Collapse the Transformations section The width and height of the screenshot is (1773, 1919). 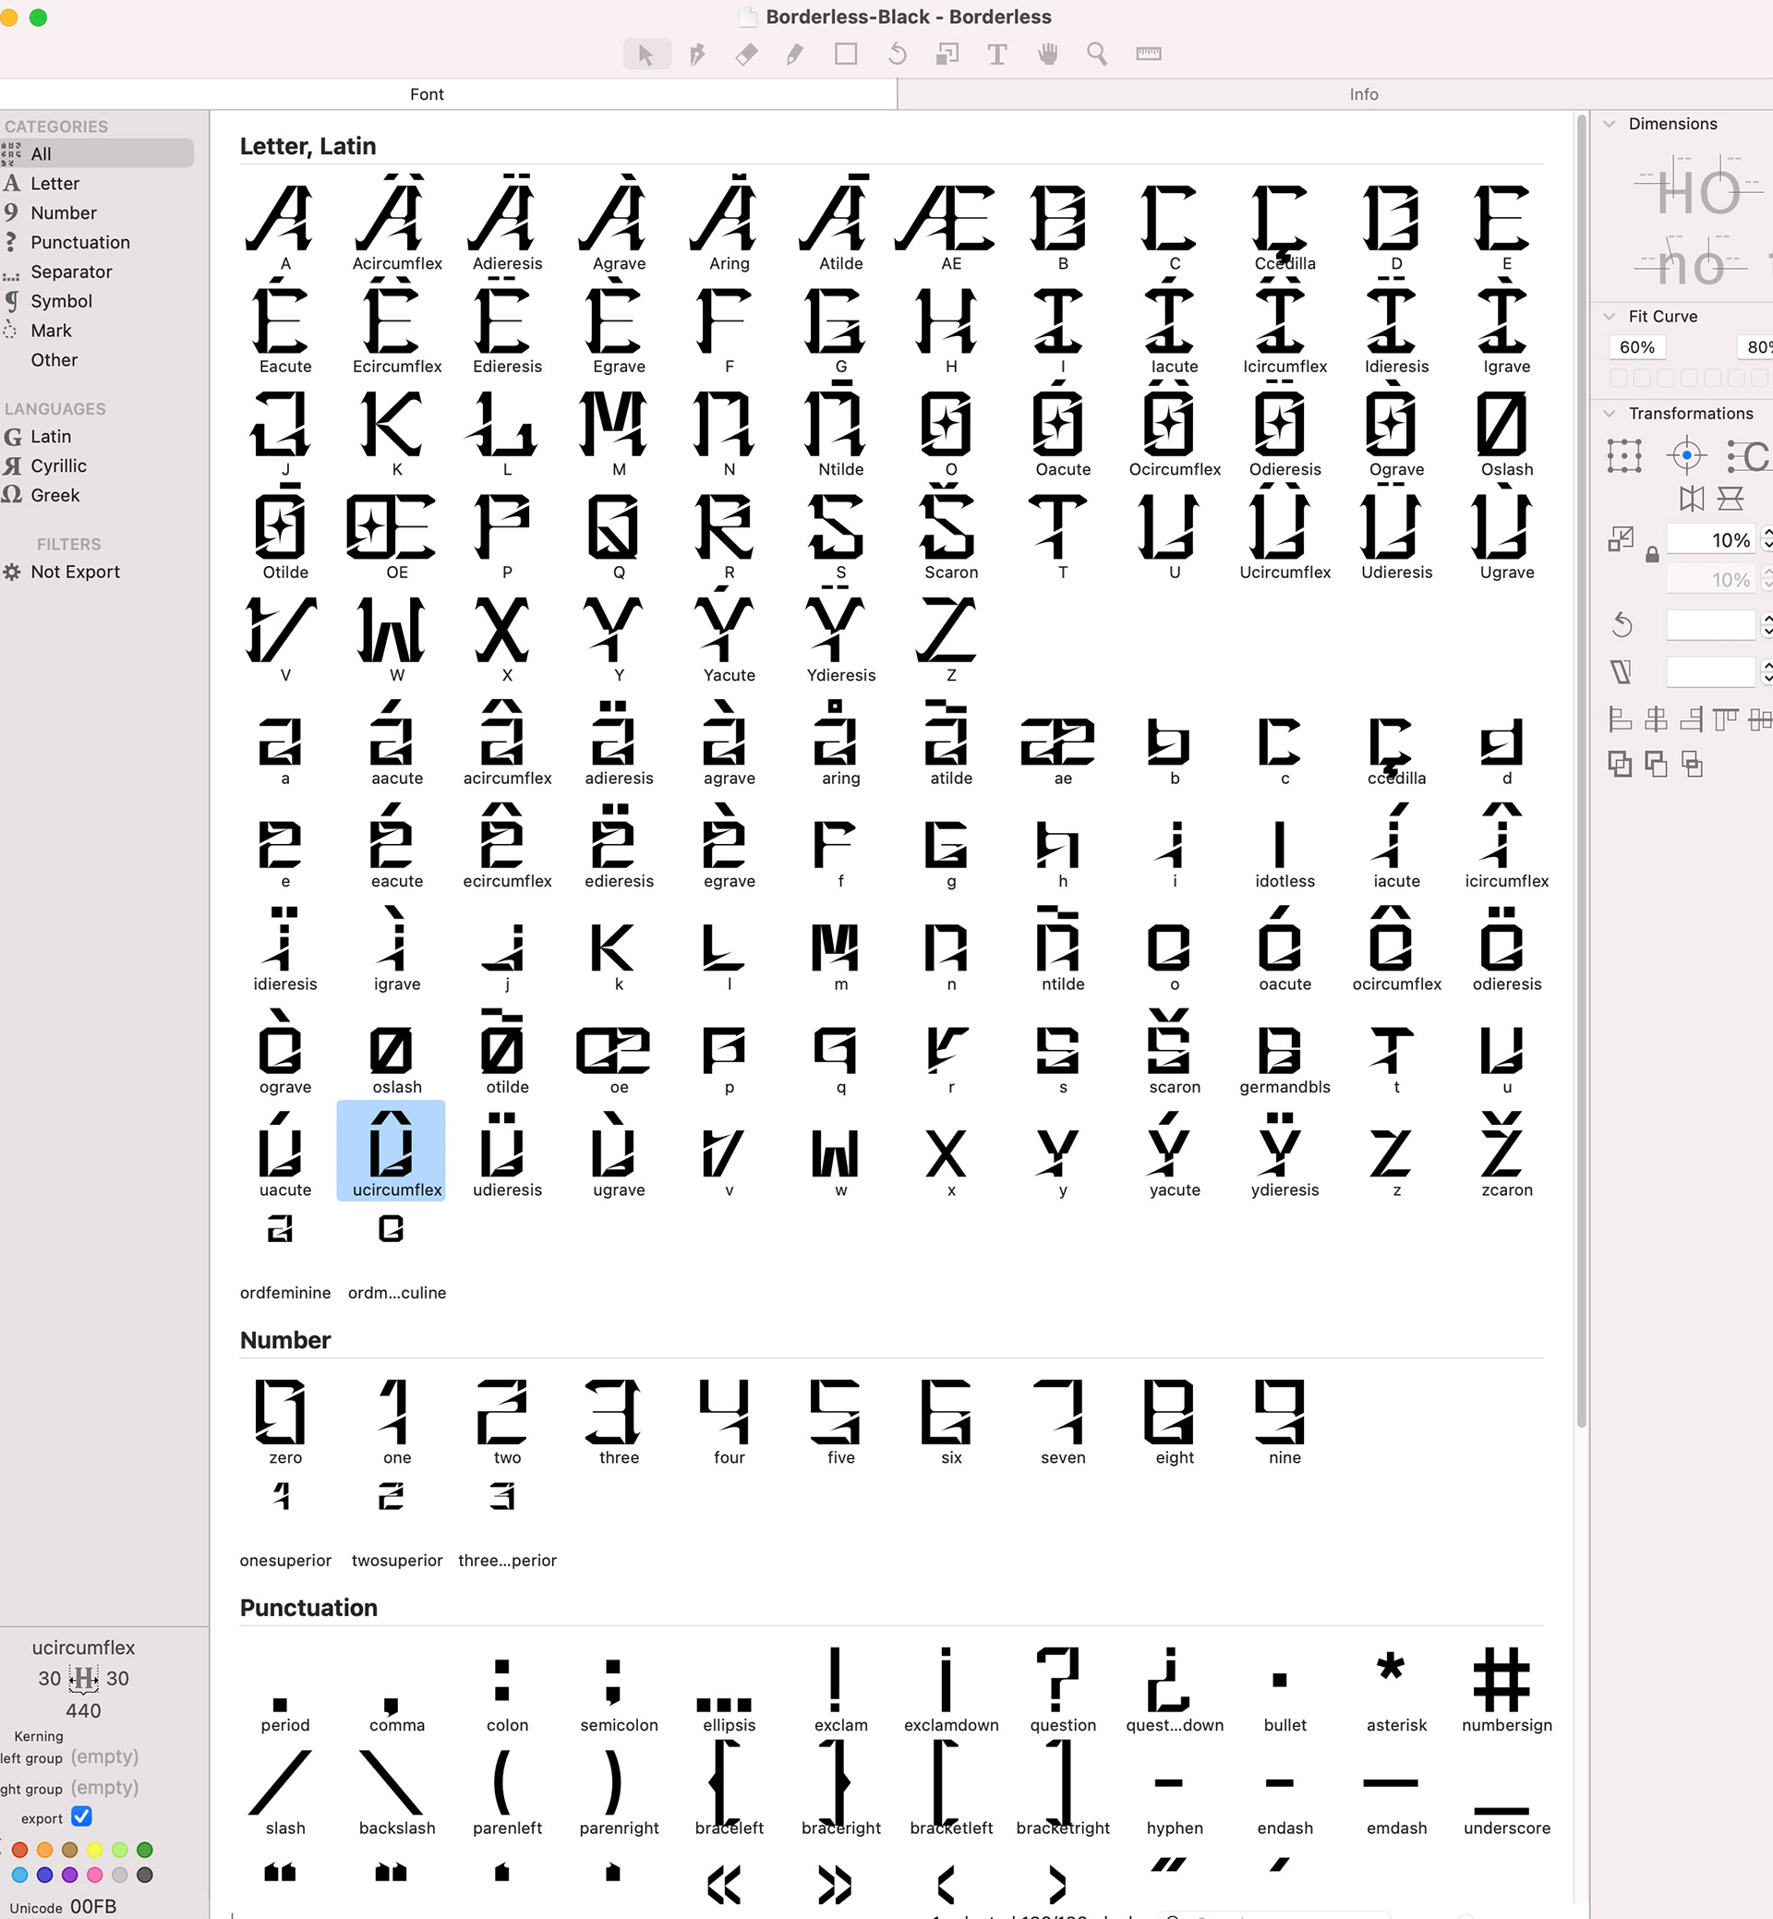(1610, 414)
